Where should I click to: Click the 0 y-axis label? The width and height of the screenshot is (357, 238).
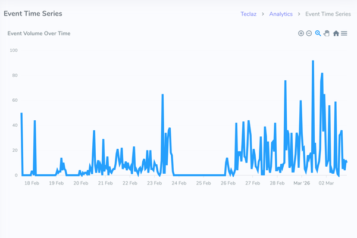coord(16,176)
